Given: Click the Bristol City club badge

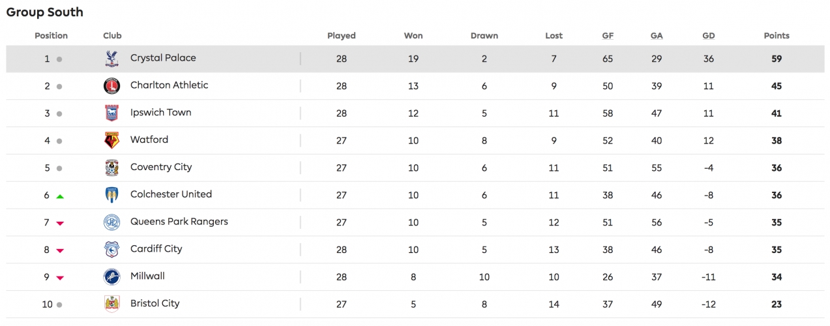Looking at the screenshot, I should pyautogui.click(x=111, y=304).
